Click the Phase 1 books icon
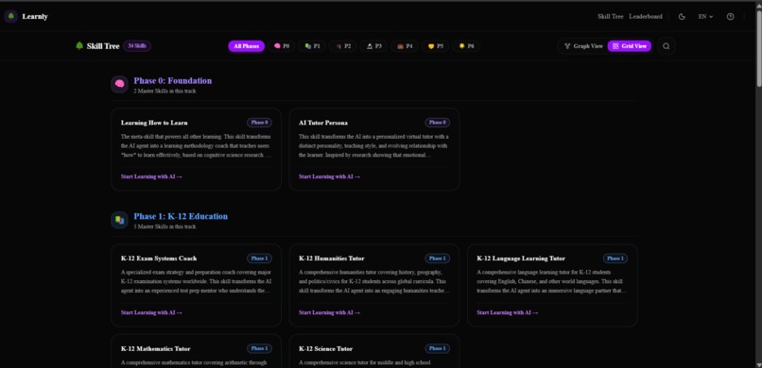 [x=119, y=220]
